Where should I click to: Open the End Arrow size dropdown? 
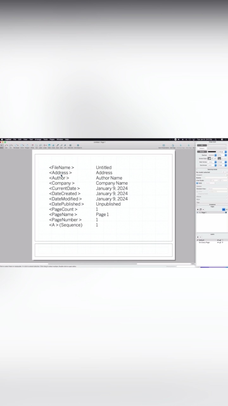point(226,165)
